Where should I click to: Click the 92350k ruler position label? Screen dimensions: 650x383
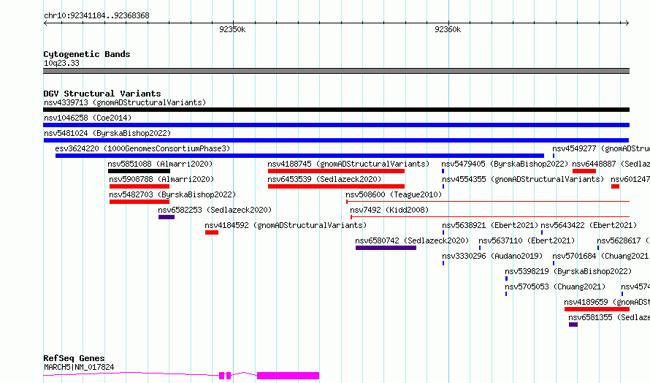coord(232,29)
